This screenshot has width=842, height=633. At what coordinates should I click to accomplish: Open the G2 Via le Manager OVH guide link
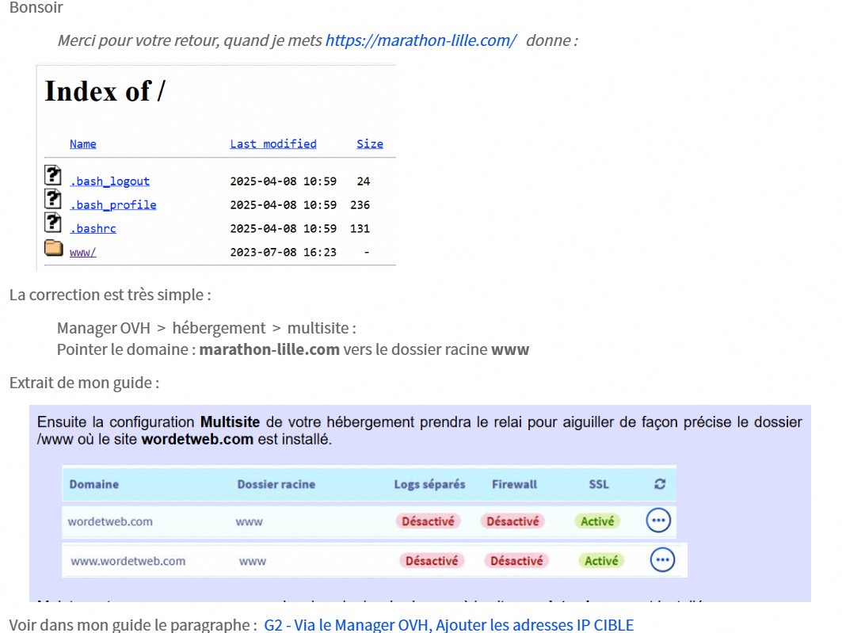point(449,624)
